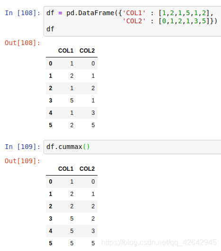221x251 pixels.
Task: Click the standalone df line in cell 108
Action: [x=50, y=29]
